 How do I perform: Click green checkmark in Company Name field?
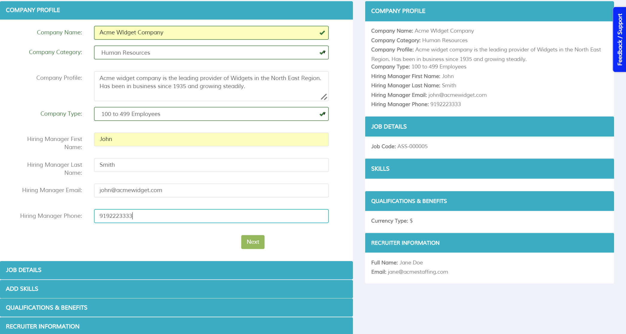coord(322,33)
